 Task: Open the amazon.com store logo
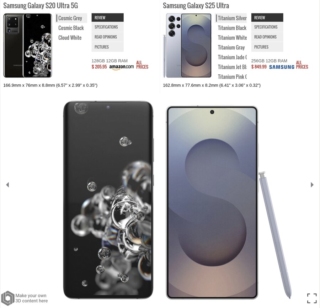click(122, 67)
